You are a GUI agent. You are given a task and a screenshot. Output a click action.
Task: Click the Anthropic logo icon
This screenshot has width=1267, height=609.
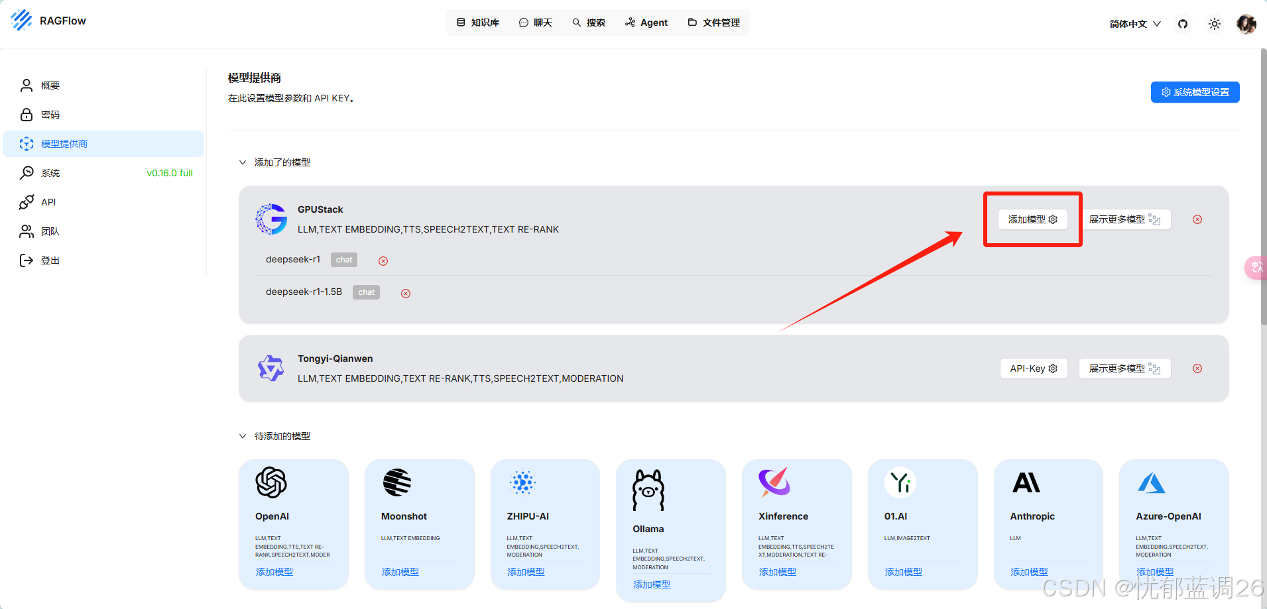1026,482
